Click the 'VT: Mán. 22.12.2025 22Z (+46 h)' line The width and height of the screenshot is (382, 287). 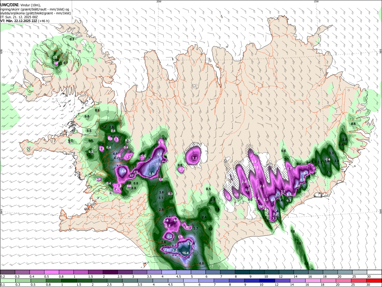(x=25, y=21)
